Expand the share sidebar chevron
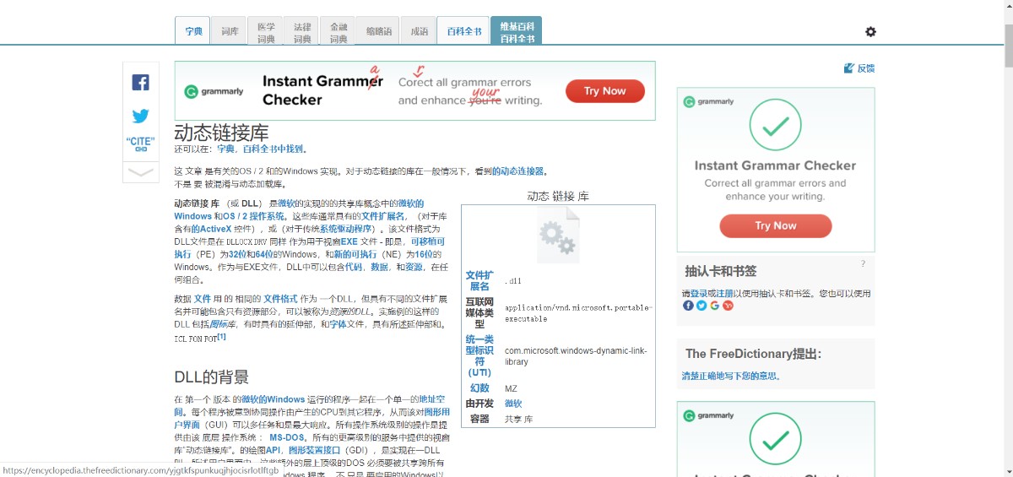1013x477 pixels. (140, 172)
